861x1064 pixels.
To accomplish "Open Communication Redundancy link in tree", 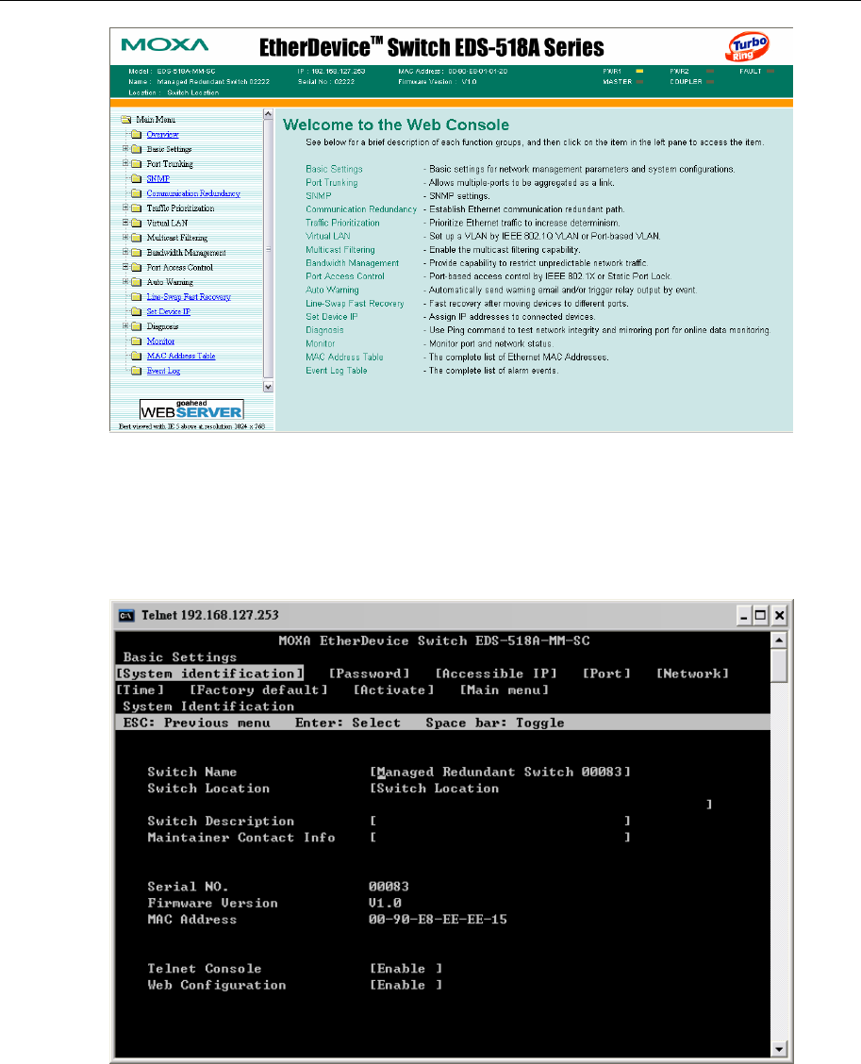I will [193, 193].
